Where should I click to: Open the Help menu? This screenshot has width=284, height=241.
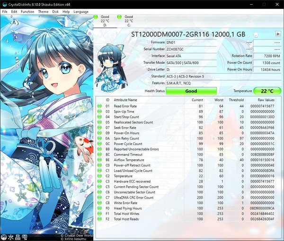[66, 11]
